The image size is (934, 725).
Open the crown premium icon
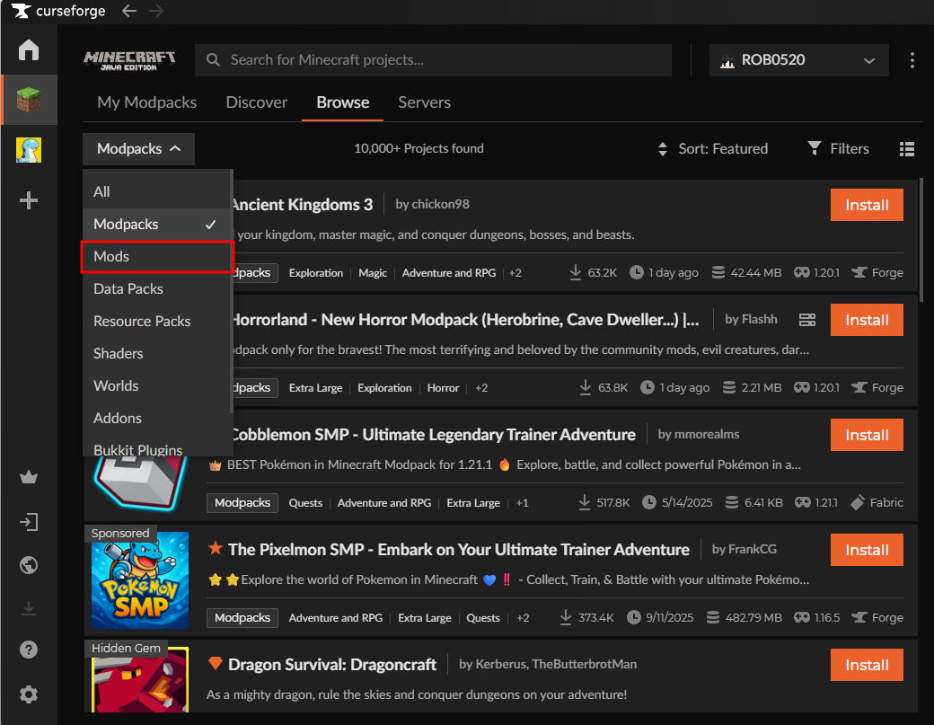pos(29,477)
